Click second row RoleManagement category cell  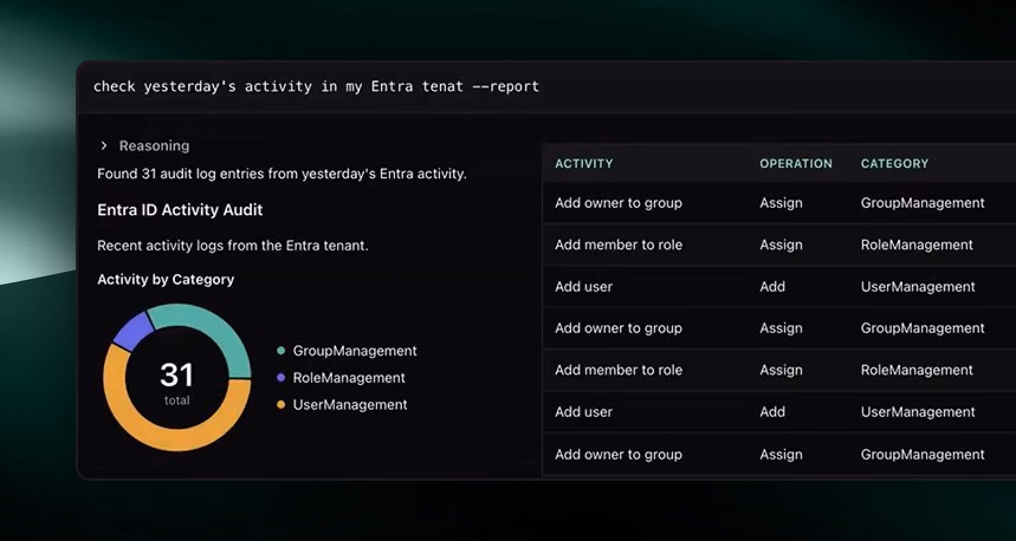coord(917,245)
